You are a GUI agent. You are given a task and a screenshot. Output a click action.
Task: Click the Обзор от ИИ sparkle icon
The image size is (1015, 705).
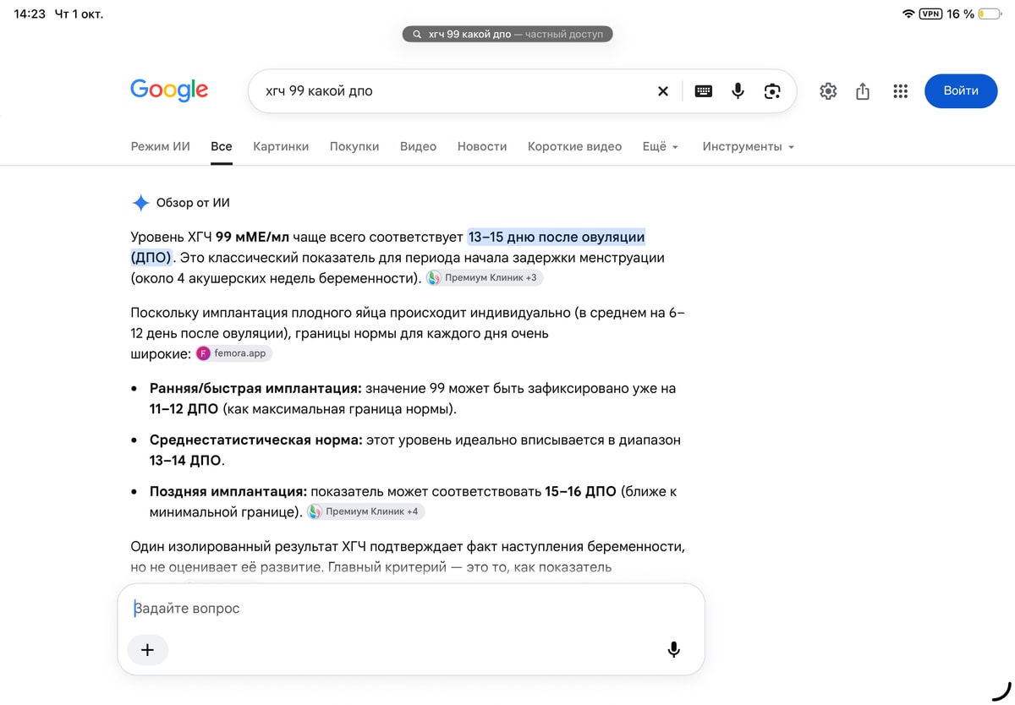pos(140,203)
